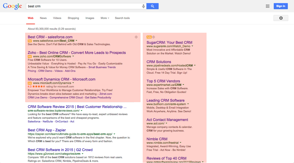
Task: Expand the arrow next to microsoft.com/Dynamics URL
Action: (73, 83)
